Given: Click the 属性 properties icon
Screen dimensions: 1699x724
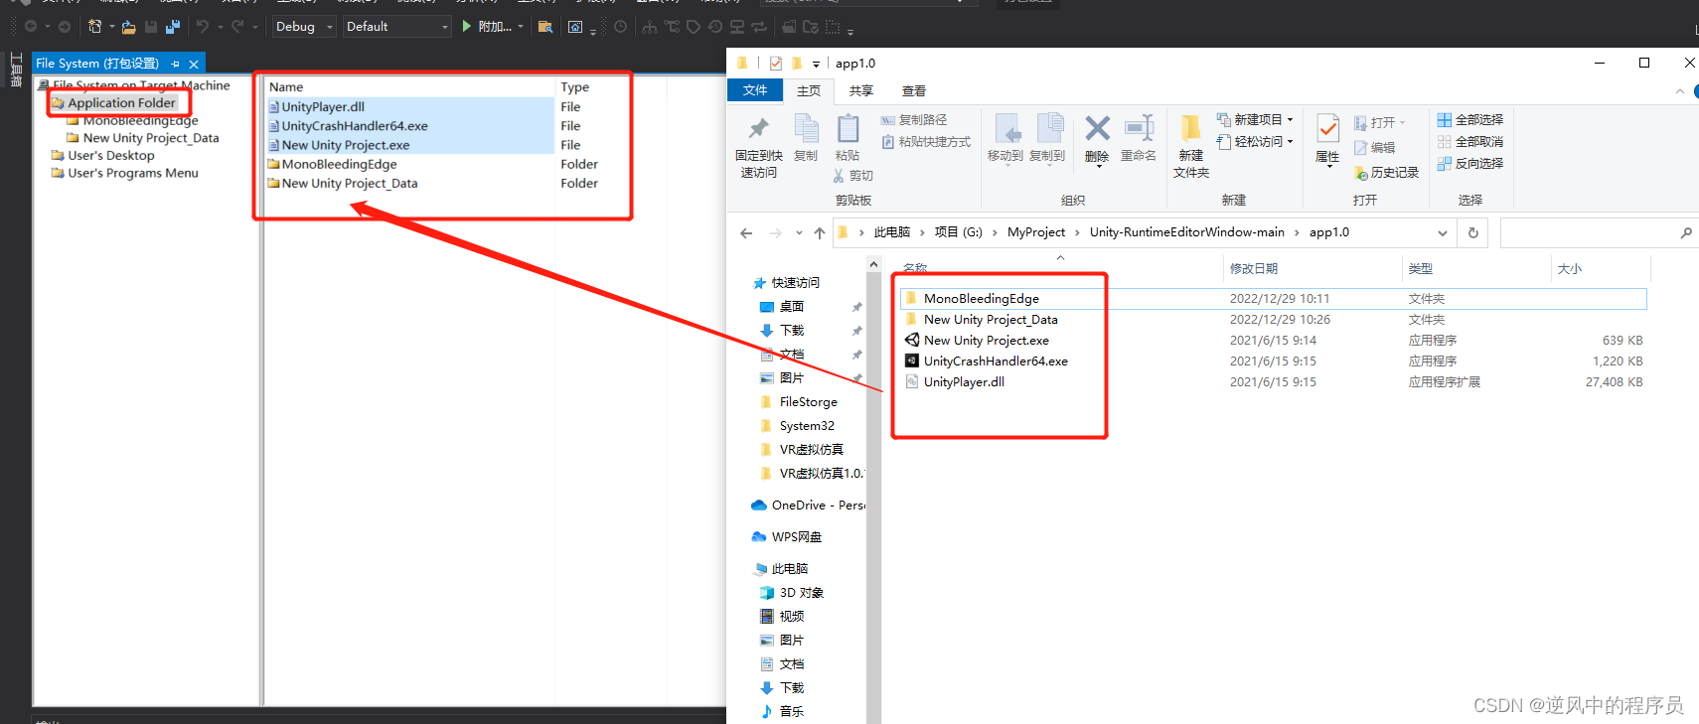Looking at the screenshot, I should coord(1327,129).
